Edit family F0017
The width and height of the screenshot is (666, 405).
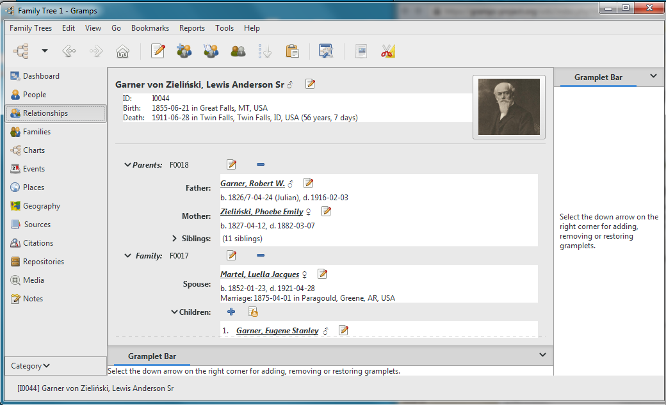coord(231,255)
